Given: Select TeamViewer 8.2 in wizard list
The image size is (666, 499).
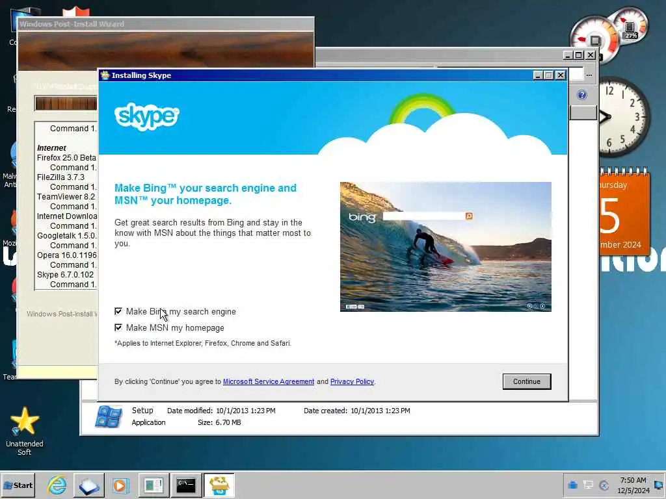Looking at the screenshot, I should tap(66, 197).
